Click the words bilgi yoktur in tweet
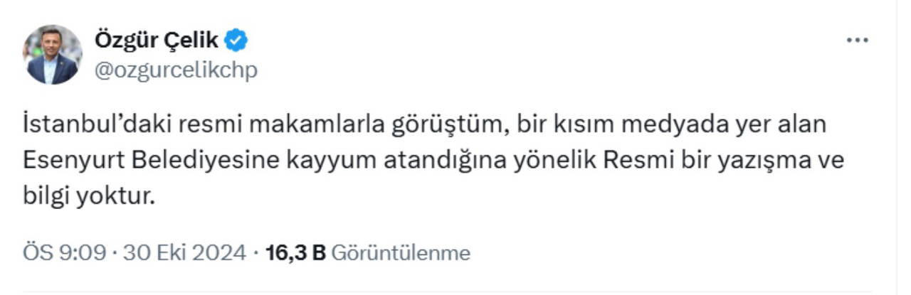The height and width of the screenshot is (295, 911). pyautogui.click(x=88, y=196)
